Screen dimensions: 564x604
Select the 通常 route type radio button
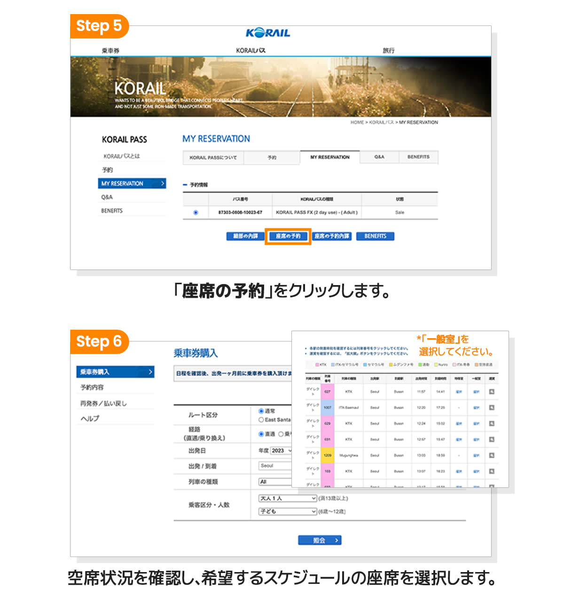pyautogui.click(x=261, y=411)
